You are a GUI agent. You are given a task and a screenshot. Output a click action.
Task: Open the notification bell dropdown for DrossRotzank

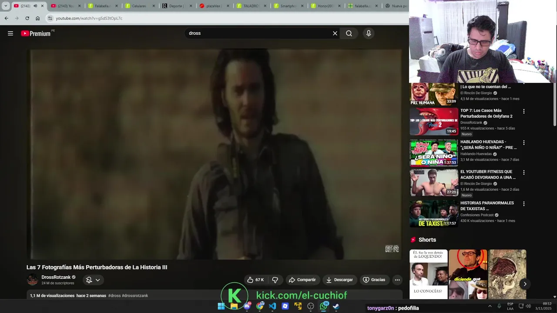[93, 280]
